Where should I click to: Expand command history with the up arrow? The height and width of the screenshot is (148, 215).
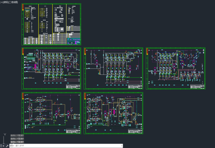(122, 146)
